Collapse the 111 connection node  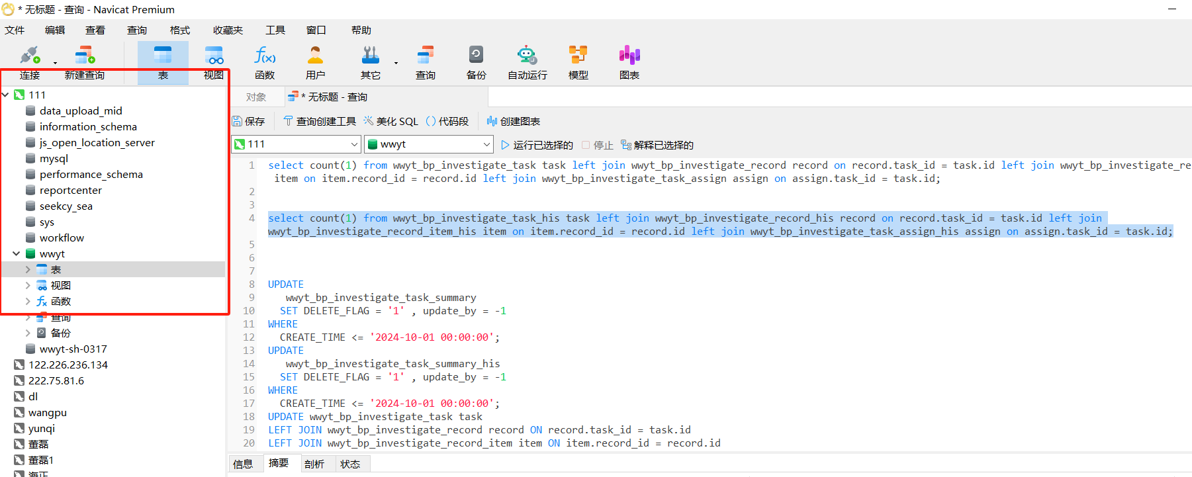(x=5, y=95)
